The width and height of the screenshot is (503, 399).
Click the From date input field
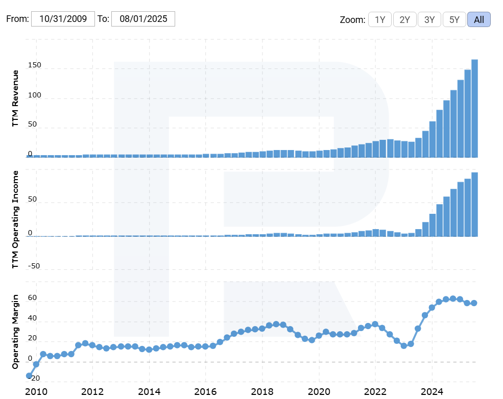(63, 19)
